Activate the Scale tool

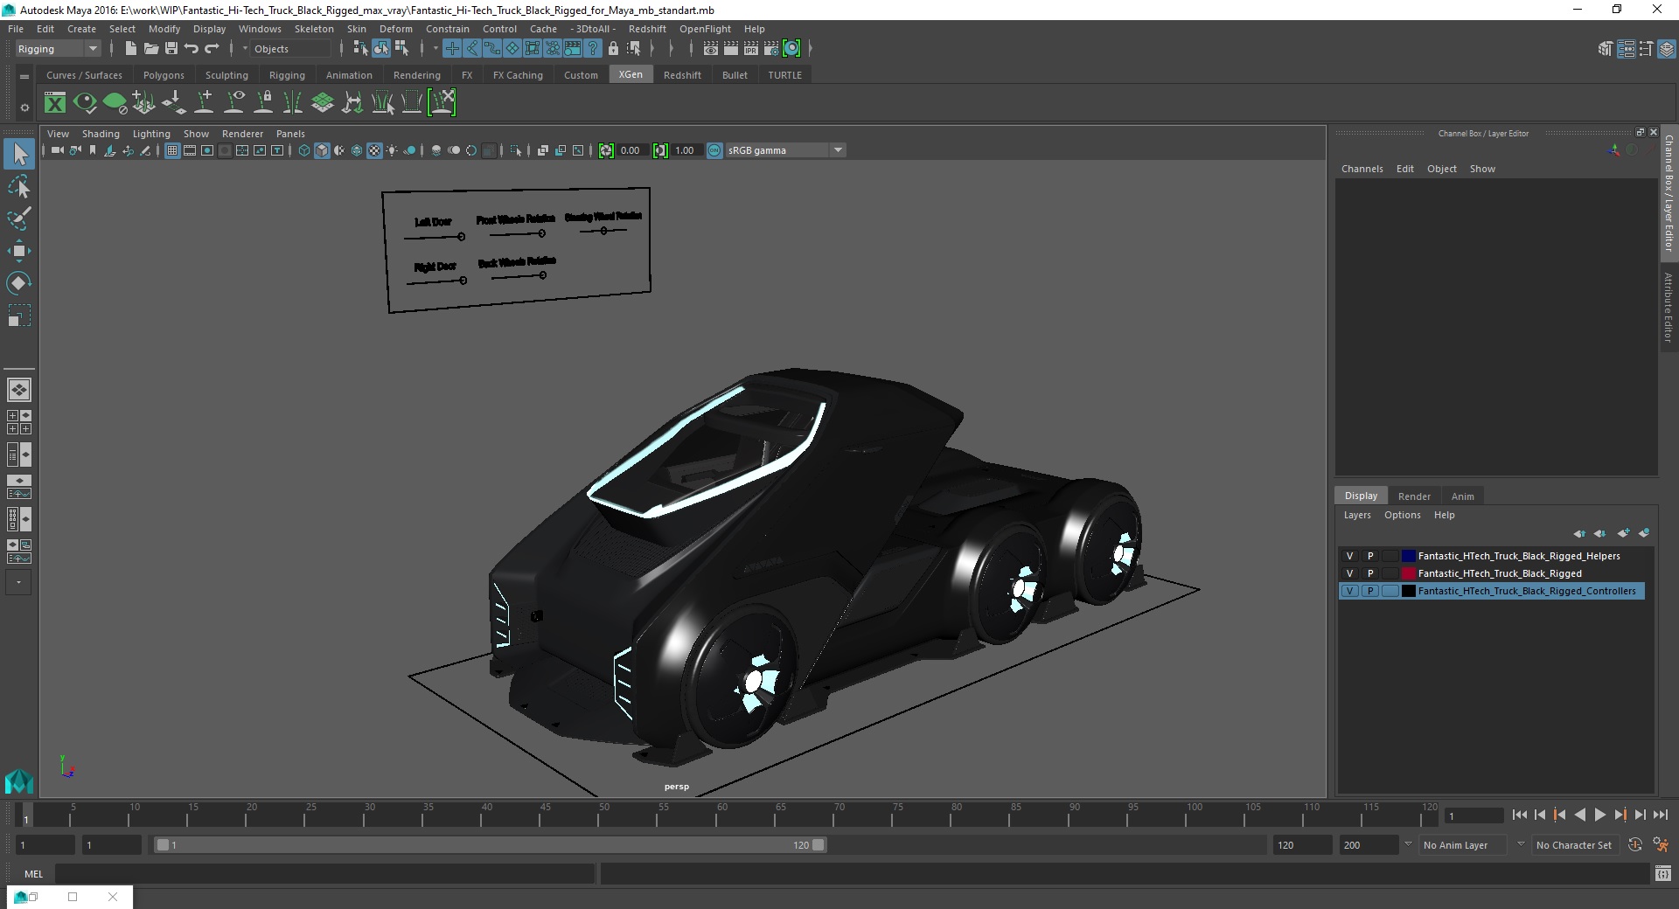[19, 315]
